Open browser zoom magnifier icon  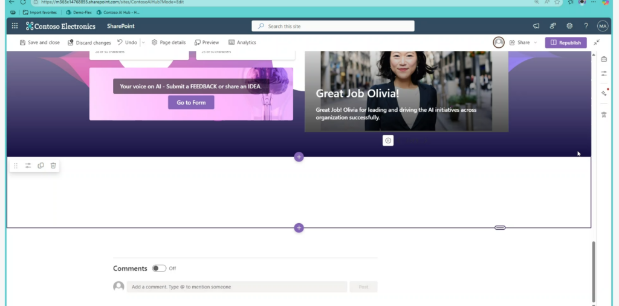[537, 2]
